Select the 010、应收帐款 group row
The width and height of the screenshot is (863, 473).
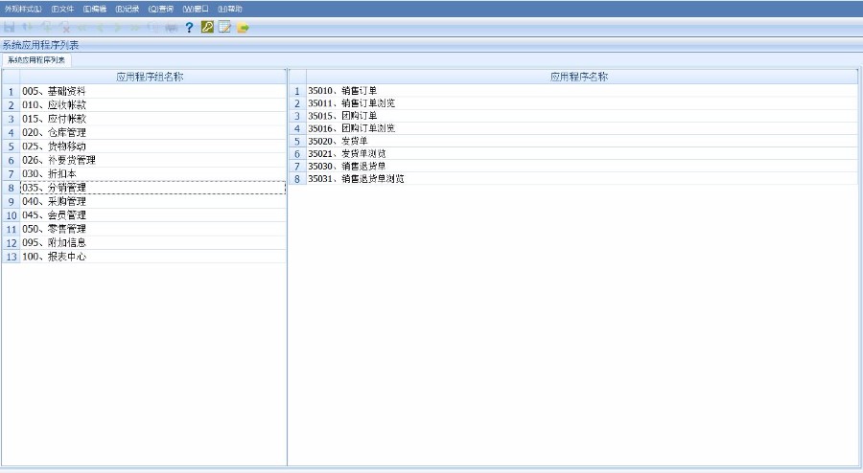[153, 105]
